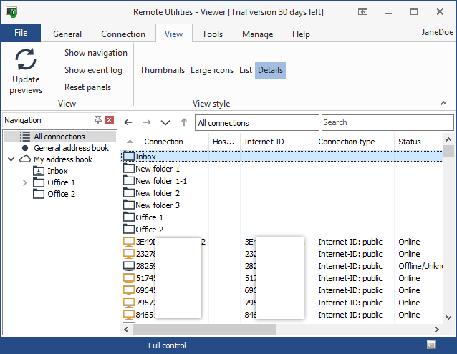Click the Remote Utilities app icon
This screenshot has height=354, width=457.
click(x=11, y=12)
